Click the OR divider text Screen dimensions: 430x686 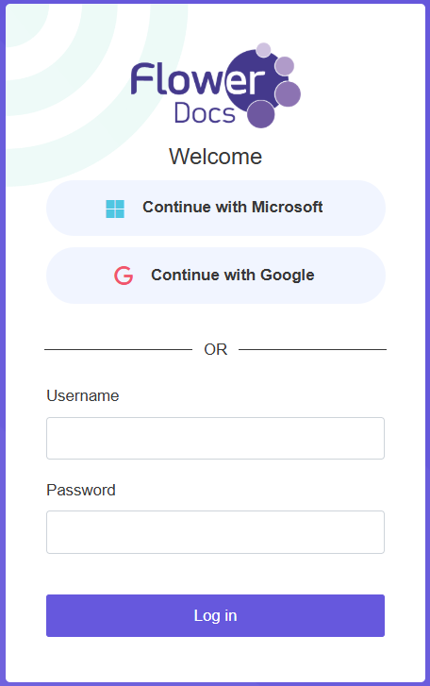pyautogui.click(x=215, y=349)
